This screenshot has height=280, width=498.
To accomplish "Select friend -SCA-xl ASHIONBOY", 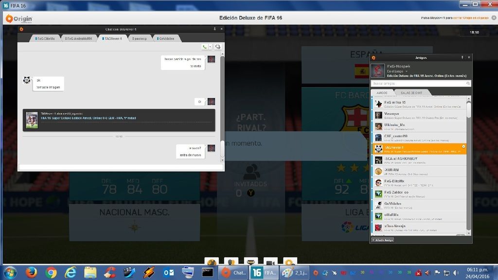I will 419,160.
